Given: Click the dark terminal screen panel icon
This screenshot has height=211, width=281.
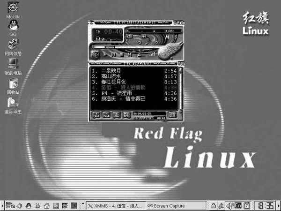Looking at the screenshot, I should (x=74, y=206).
